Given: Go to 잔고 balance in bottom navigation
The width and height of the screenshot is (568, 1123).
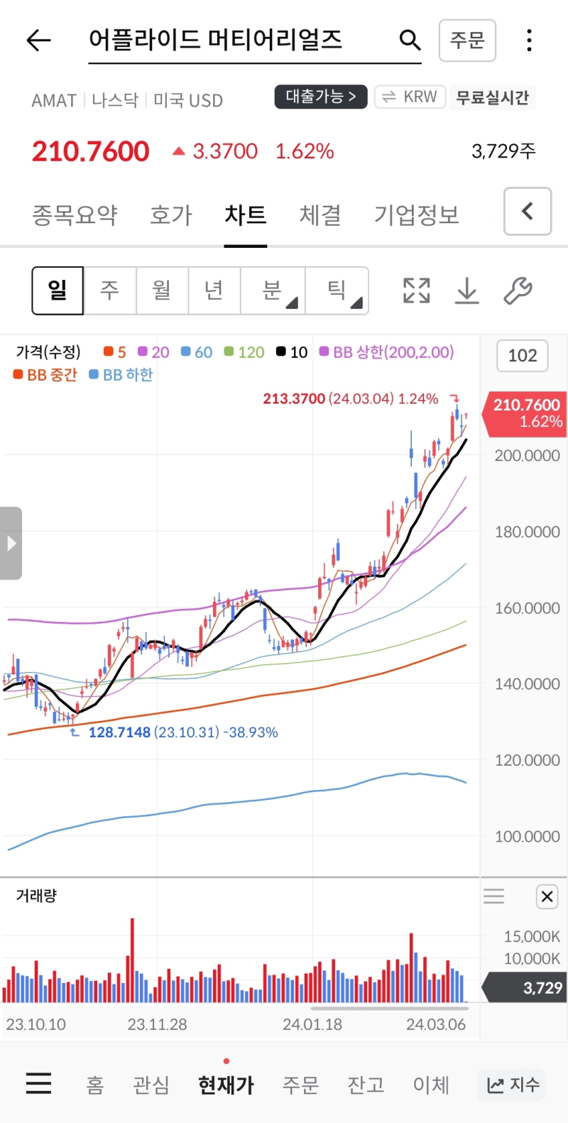Looking at the screenshot, I should pyautogui.click(x=366, y=1085).
